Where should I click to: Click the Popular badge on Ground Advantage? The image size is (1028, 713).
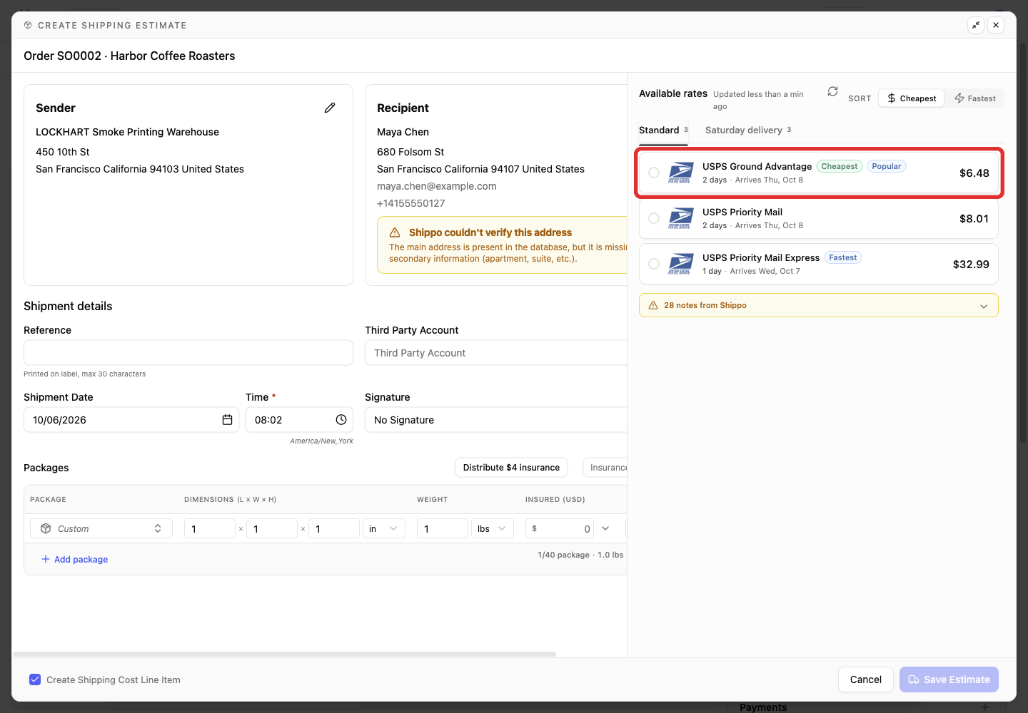887,166
